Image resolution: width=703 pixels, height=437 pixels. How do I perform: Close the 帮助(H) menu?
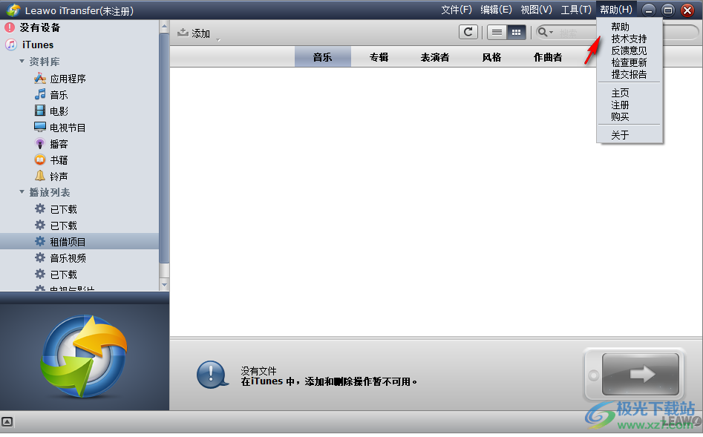[616, 10]
